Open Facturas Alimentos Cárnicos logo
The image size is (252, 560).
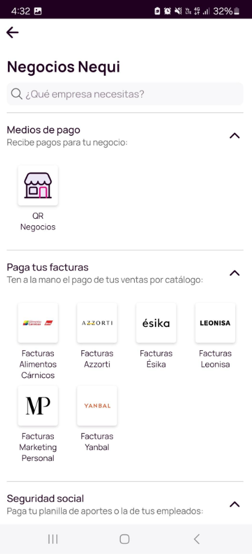tap(38, 323)
